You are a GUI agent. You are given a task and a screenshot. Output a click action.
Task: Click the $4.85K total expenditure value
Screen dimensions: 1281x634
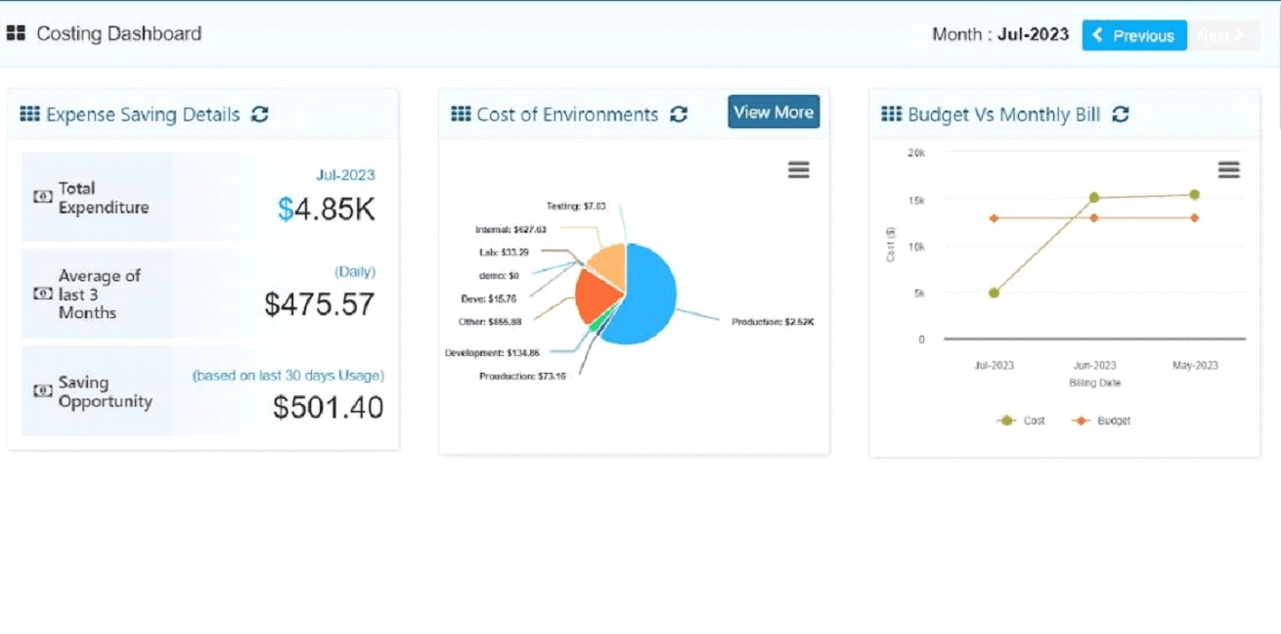326,208
